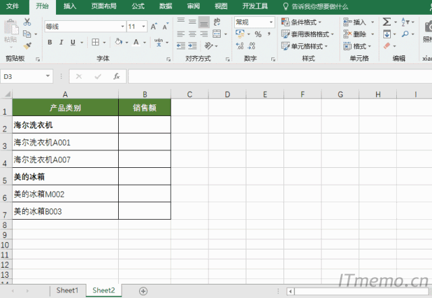432x298 pixels.
Task: Click the fill color bucket swatch
Action: [x=118, y=42]
